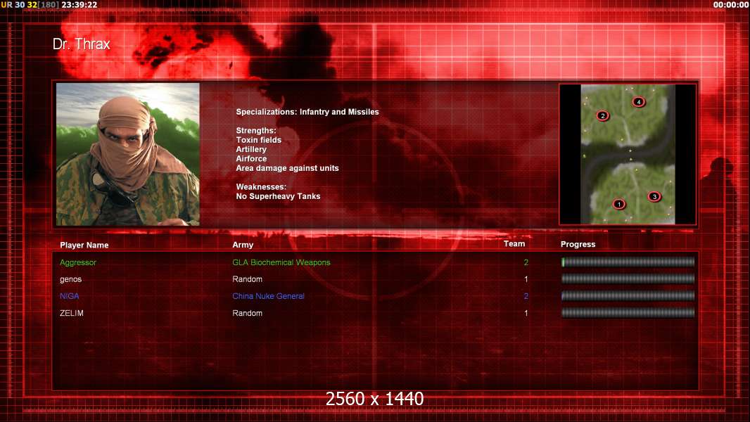Click Aggressor's loading progress bar

(628, 262)
